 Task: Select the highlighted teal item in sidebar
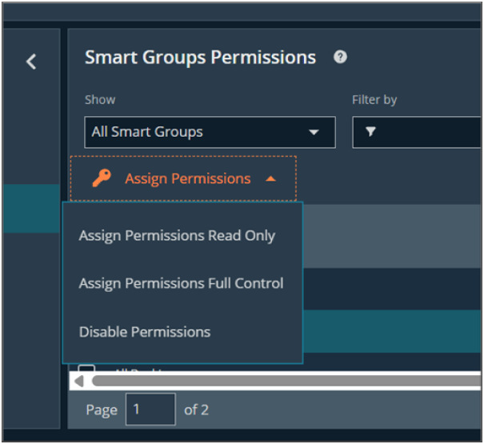(30, 209)
